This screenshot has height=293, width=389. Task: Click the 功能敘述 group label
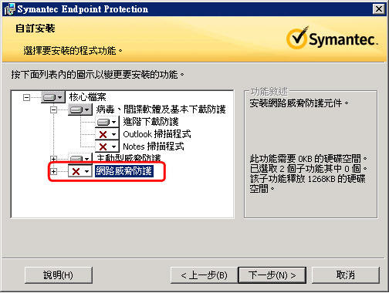point(269,91)
